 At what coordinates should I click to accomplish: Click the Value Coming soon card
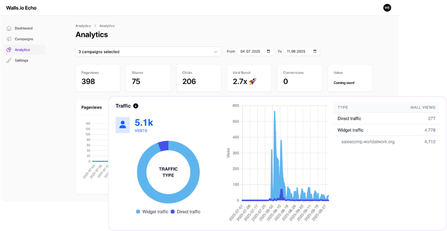pos(350,78)
